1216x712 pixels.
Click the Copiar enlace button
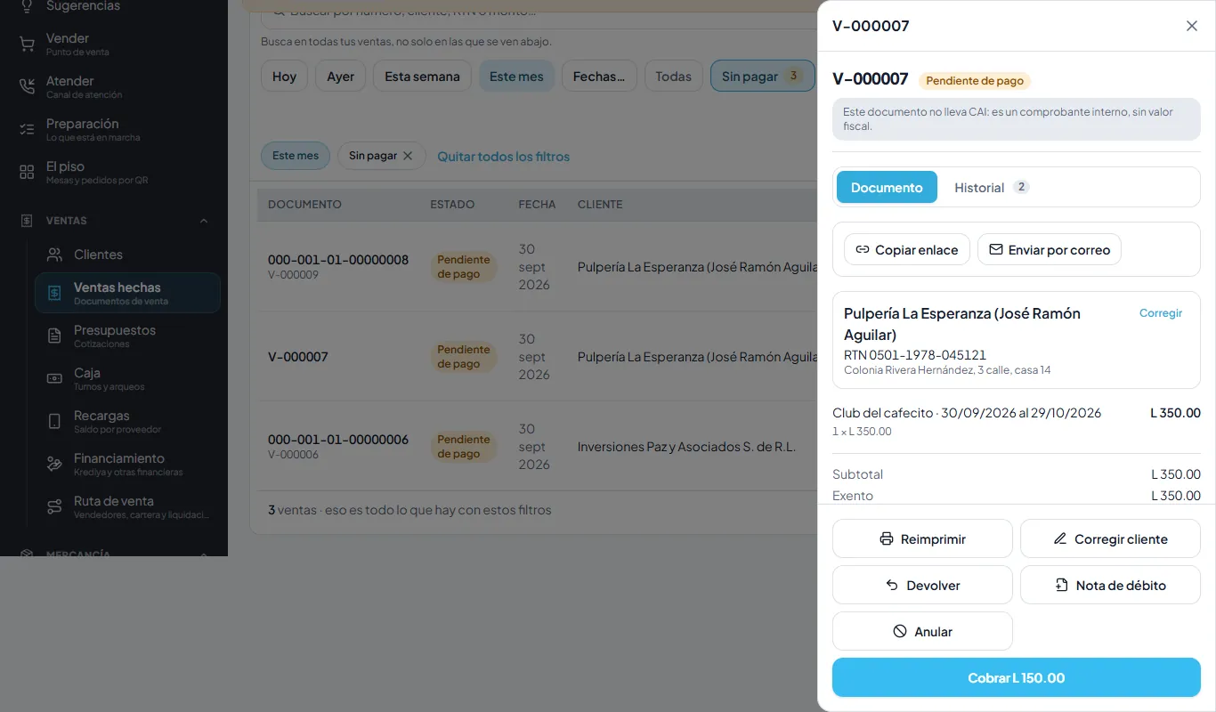click(x=907, y=250)
